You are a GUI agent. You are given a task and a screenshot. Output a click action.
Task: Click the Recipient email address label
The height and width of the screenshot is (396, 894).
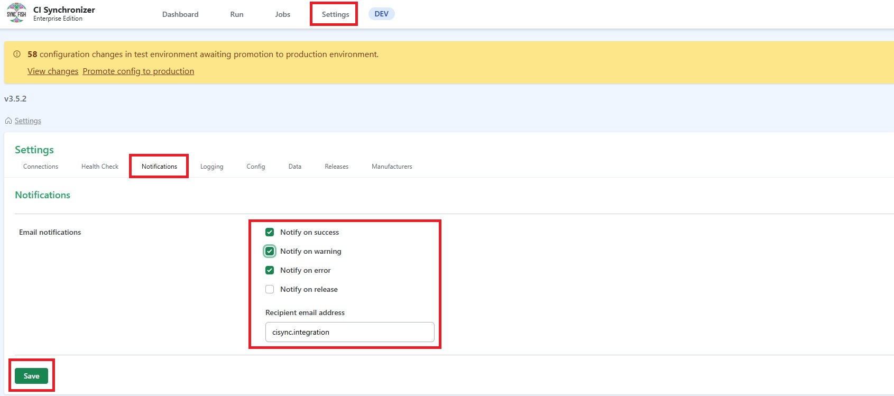click(305, 312)
